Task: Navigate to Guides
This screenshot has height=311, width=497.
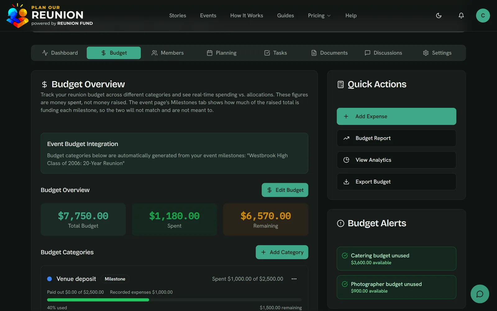Action: pos(285,16)
